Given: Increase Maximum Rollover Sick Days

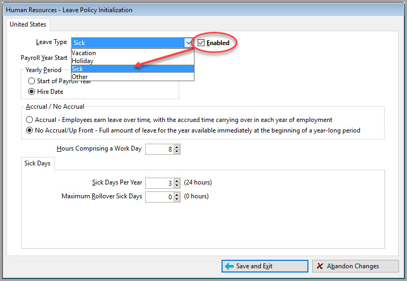Looking at the screenshot, I should coord(177,195).
